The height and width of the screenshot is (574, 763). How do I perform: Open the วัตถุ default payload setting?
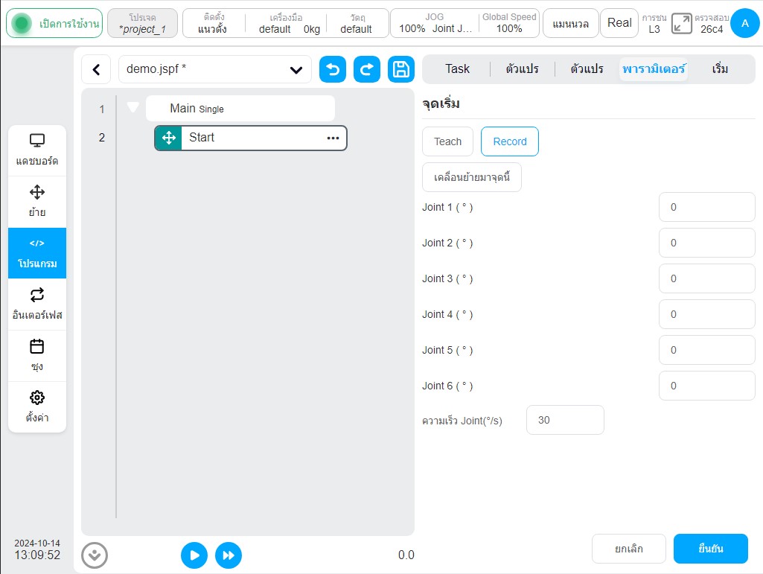pyautogui.click(x=357, y=23)
